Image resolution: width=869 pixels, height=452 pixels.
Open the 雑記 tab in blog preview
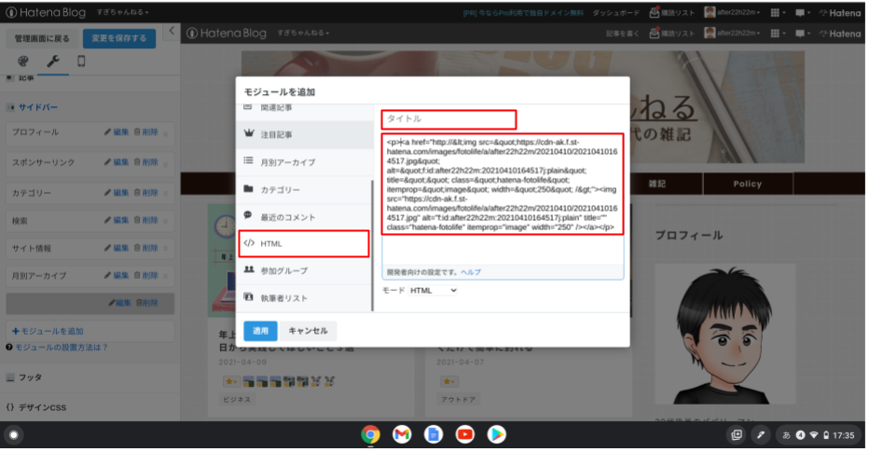[x=657, y=184]
